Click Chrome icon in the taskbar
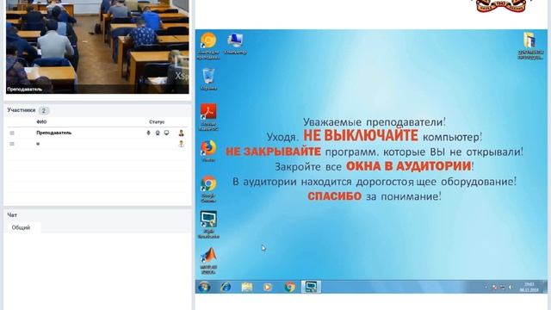Image resolution: width=551 pixels, height=310 pixels. [289, 287]
